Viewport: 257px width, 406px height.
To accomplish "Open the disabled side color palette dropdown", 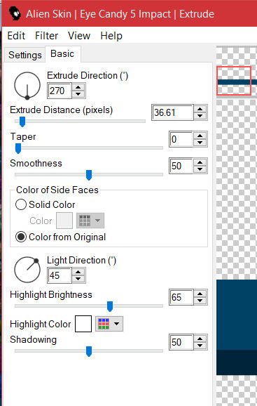I will click(90, 221).
